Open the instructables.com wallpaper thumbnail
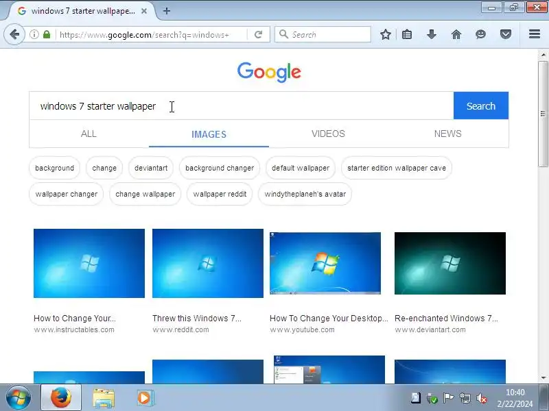 89,263
